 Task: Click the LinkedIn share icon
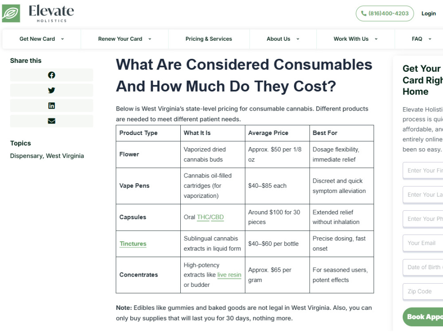click(51, 106)
